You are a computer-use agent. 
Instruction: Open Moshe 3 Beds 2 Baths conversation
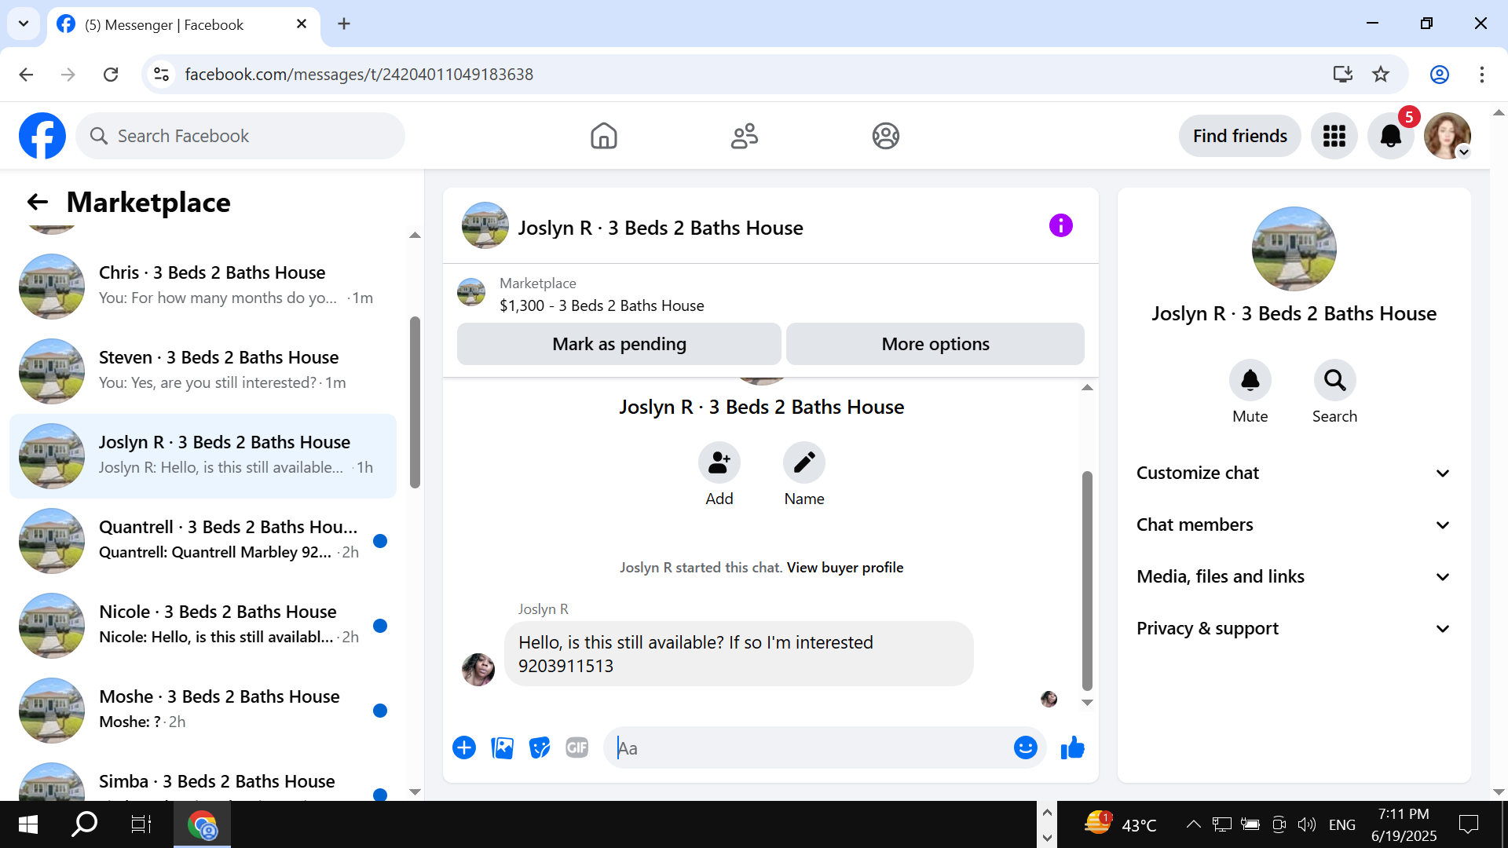coord(203,711)
